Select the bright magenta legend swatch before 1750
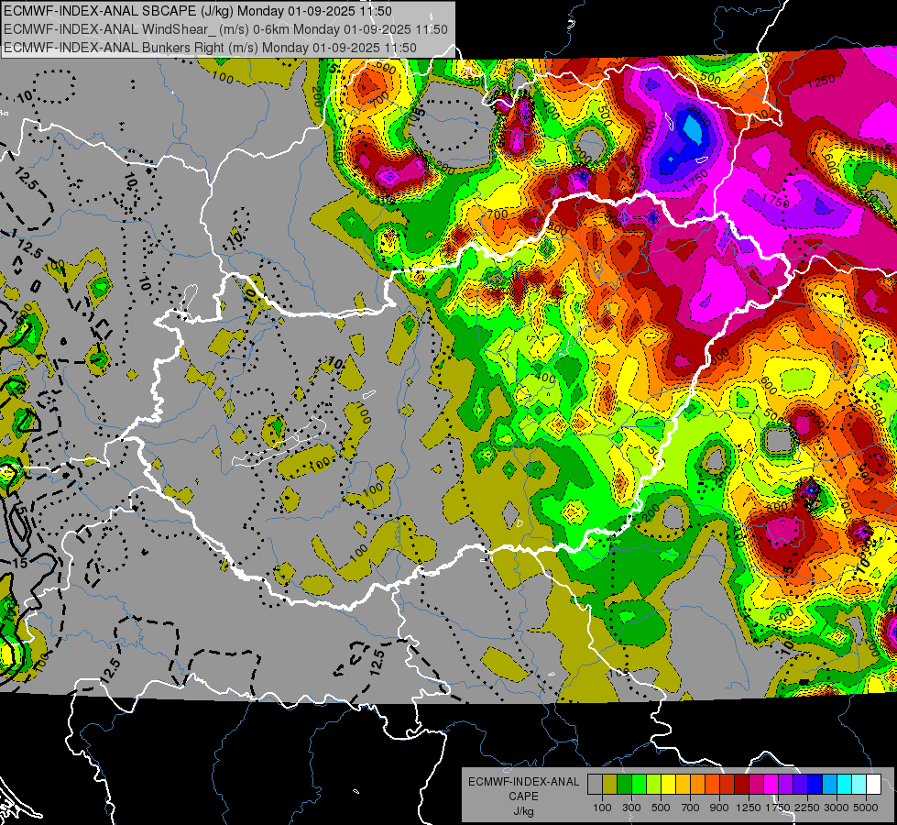 pos(771,784)
